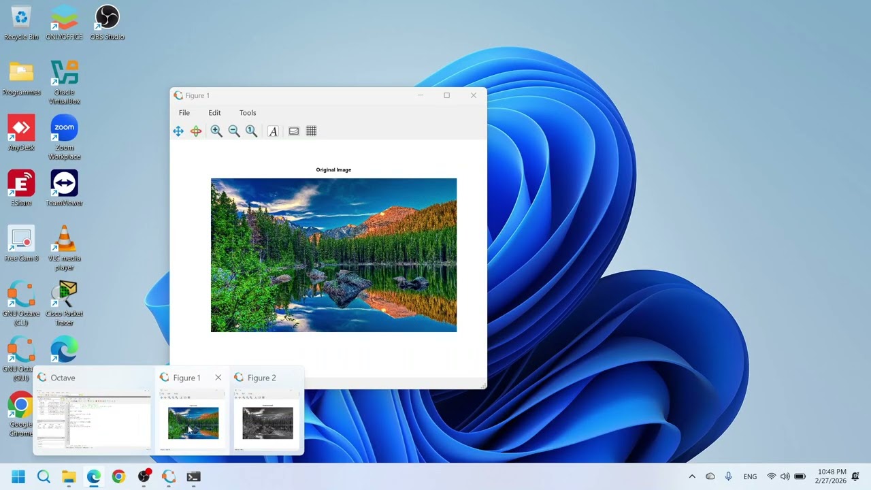The height and width of the screenshot is (490, 871).
Task: Select the OBS Studio desktop shortcut
Action: (x=107, y=22)
